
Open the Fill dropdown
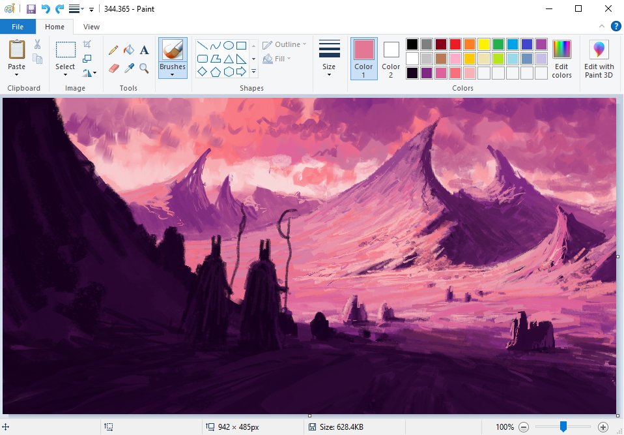[277, 59]
